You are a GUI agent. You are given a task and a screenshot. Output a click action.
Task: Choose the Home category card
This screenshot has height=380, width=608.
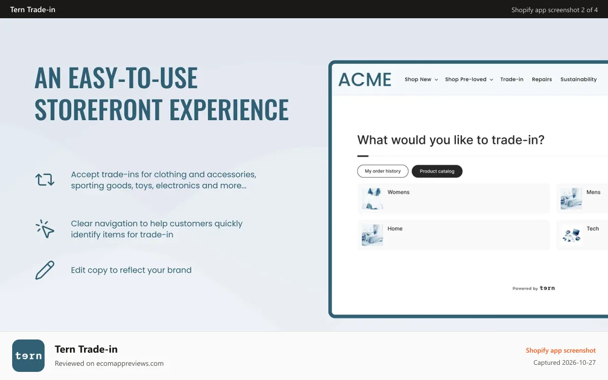point(453,235)
